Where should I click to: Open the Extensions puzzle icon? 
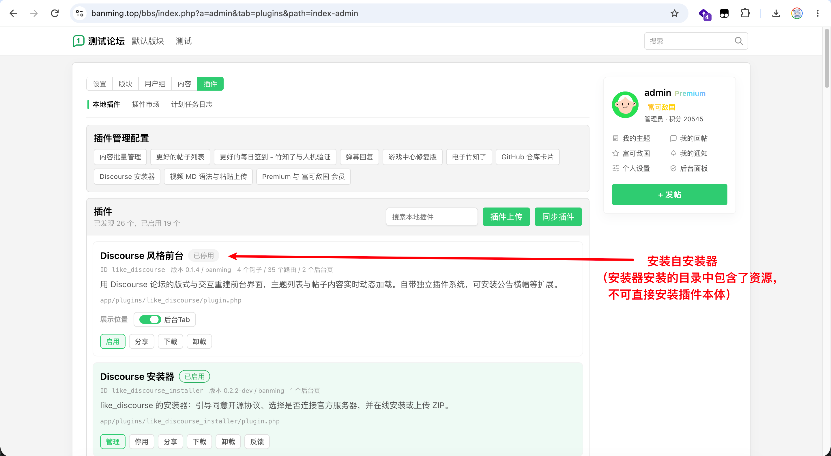pyautogui.click(x=745, y=13)
